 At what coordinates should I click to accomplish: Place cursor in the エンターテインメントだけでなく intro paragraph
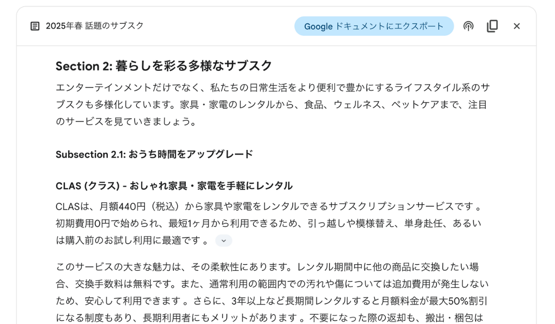click(272, 105)
